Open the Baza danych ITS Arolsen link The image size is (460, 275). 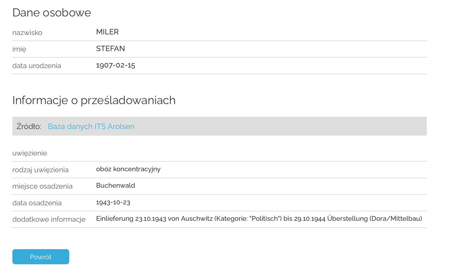point(91,126)
